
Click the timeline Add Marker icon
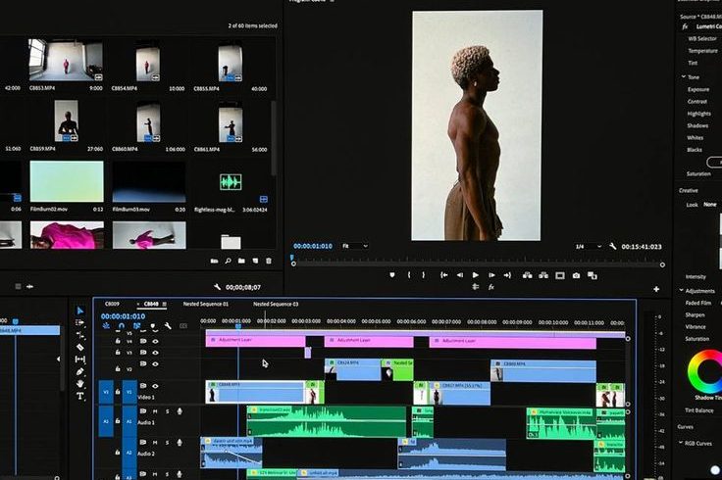(152, 326)
